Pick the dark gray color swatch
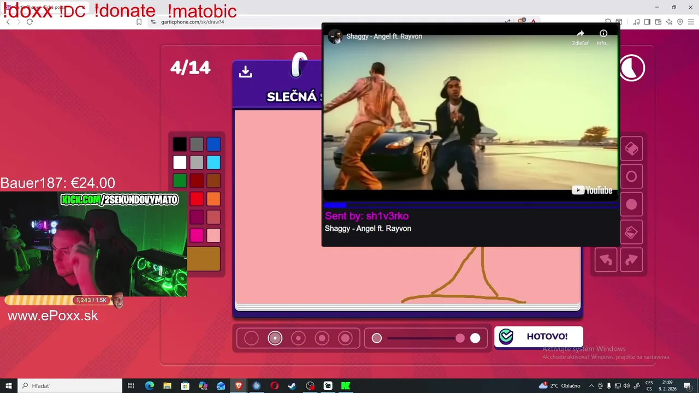699x393 pixels. [197, 144]
